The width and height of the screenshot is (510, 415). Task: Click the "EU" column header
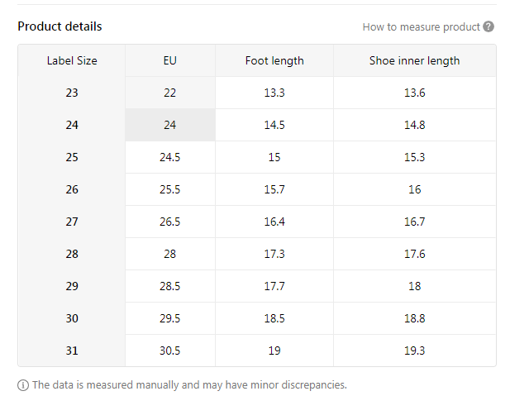point(170,60)
